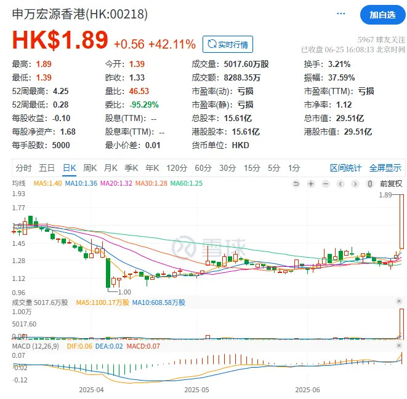Open the 前复权 adjustment dropdown
The width and height of the screenshot is (407, 399).
391,184
